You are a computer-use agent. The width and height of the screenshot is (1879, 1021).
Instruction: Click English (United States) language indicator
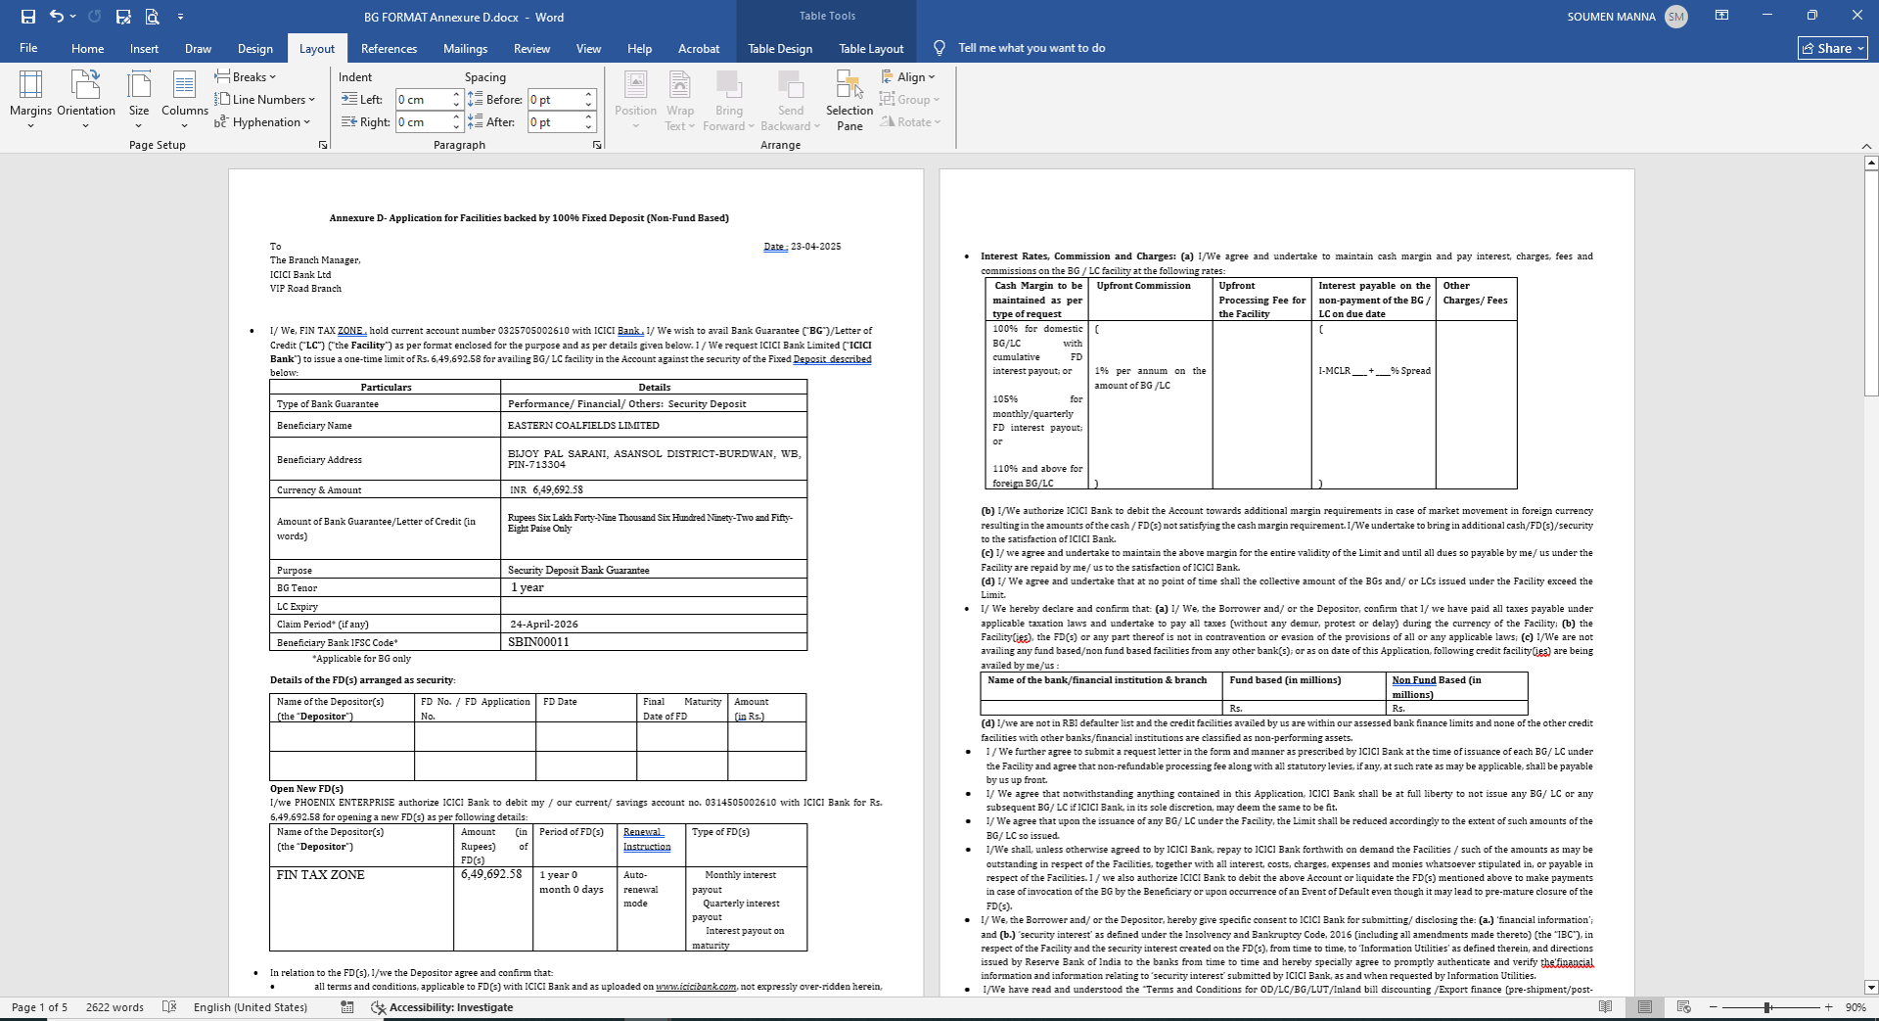251,1007
